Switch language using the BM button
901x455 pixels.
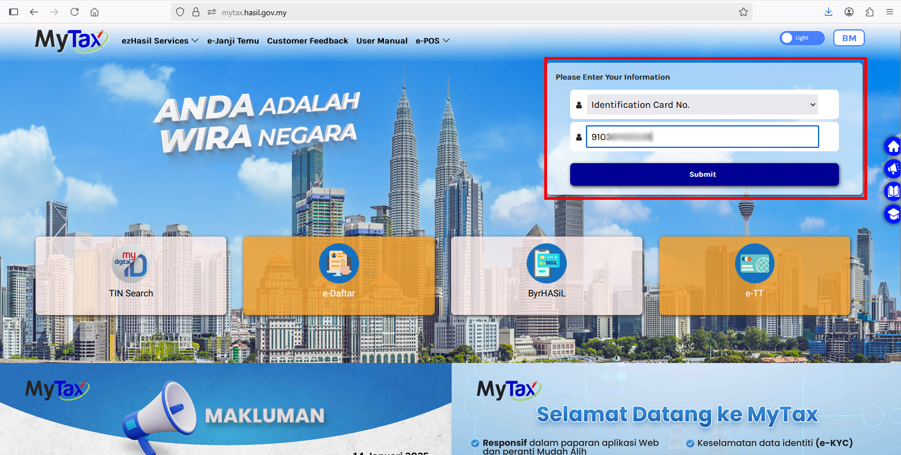[x=849, y=38]
